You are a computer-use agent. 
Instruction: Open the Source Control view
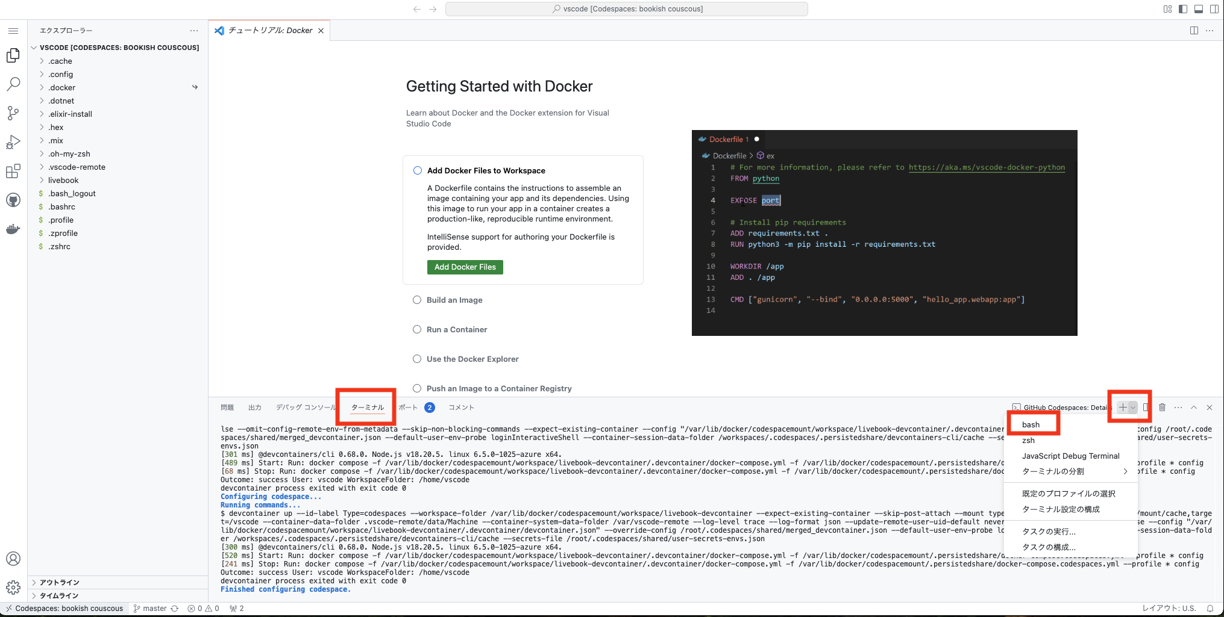click(x=13, y=113)
